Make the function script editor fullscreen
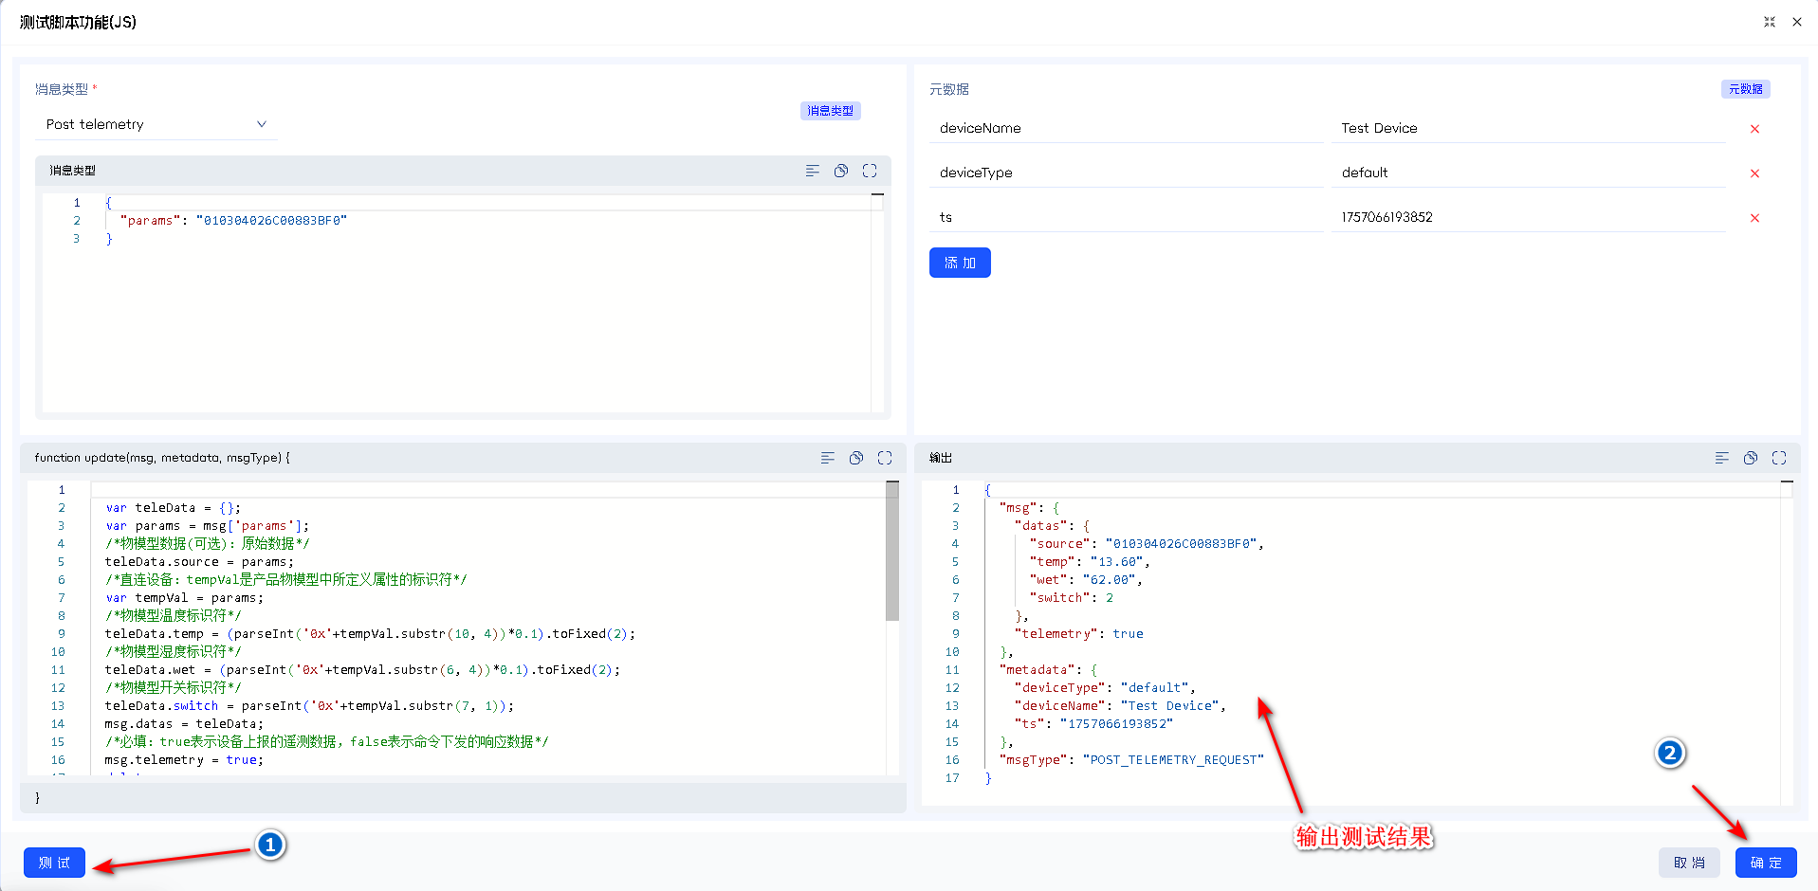The height and width of the screenshot is (891, 1818). [x=884, y=458]
